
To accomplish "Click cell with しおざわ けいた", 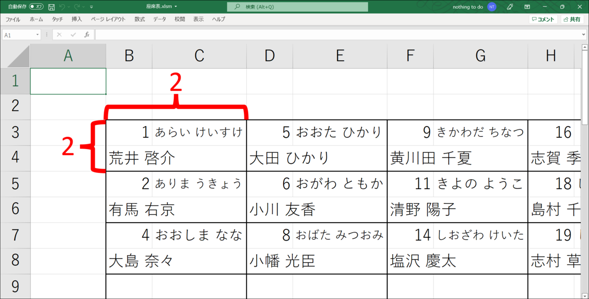I will [x=481, y=235].
